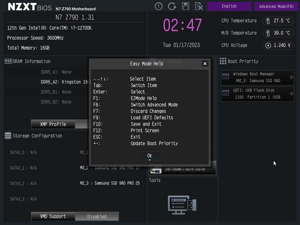The height and width of the screenshot is (225, 300).
Task: Select UEFI: USB Flash Disk boot entry
Action: 257,94
